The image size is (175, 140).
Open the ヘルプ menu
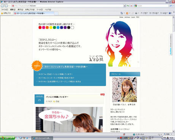click(x=48, y=10)
